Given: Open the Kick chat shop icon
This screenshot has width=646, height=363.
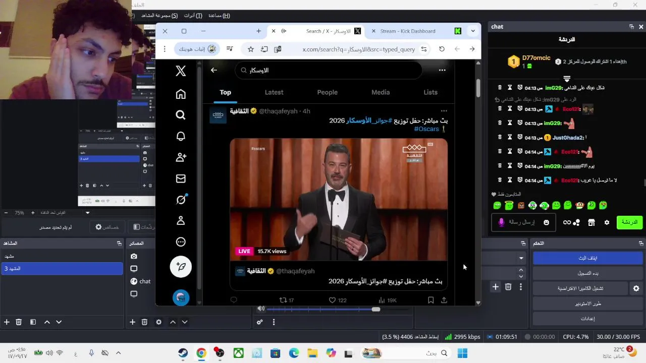Looking at the screenshot, I should click(591, 222).
